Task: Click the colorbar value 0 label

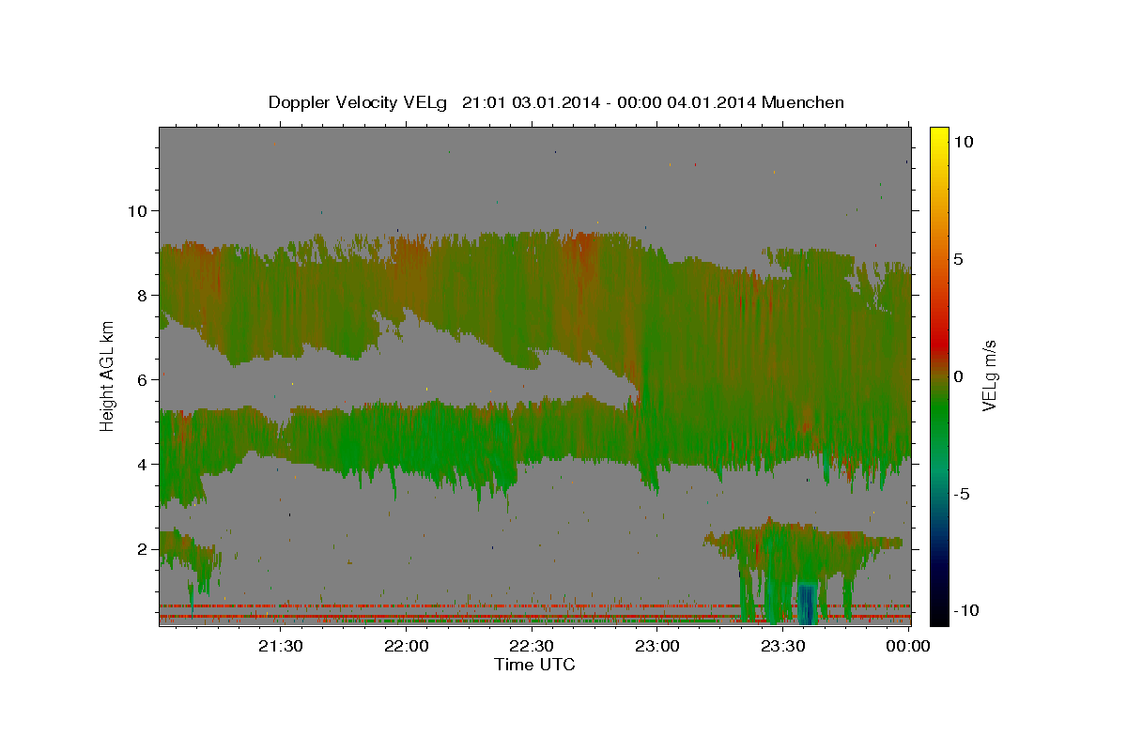Action: click(x=960, y=376)
